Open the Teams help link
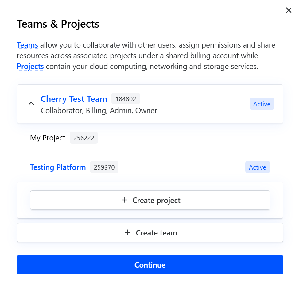The height and width of the screenshot is (291, 299). point(27,45)
